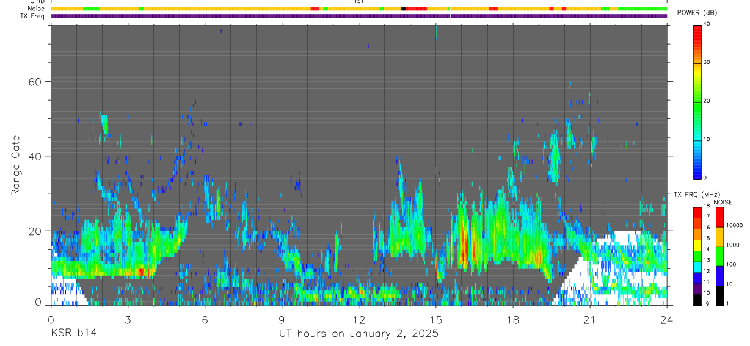Click the 20 label on Range Gate axis

click(34, 231)
